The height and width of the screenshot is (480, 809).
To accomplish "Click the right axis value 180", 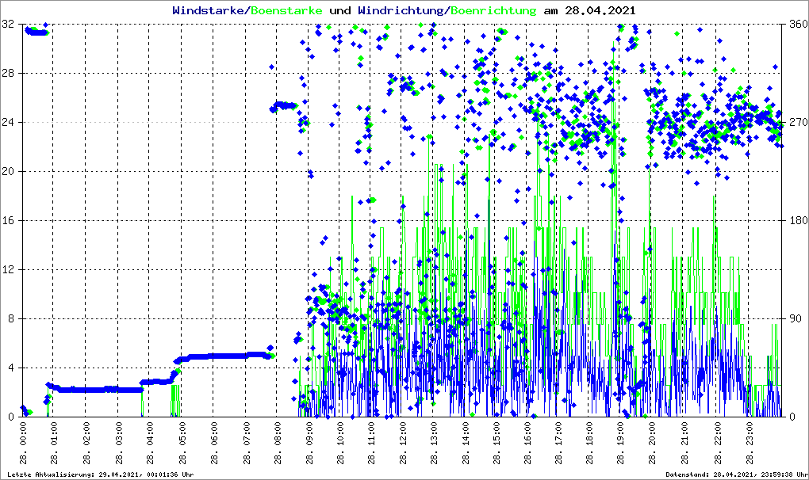I will click(x=796, y=221).
